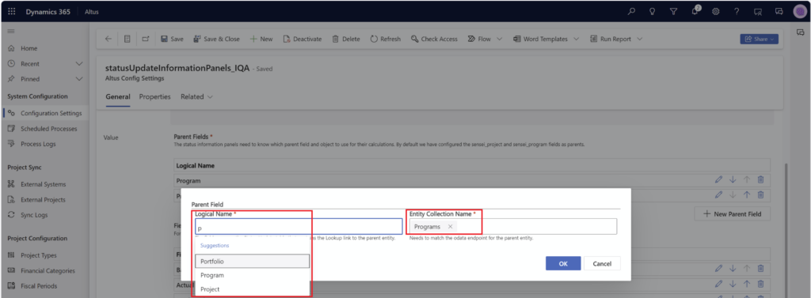This screenshot has height=298, width=811.
Task: Go back using the arrow icon
Action: [108, 39]
